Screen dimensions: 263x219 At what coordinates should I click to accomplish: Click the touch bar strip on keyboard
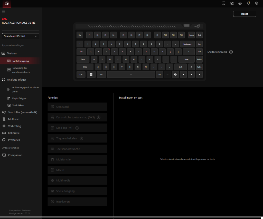pyautogui.click(x=132, y=26)
